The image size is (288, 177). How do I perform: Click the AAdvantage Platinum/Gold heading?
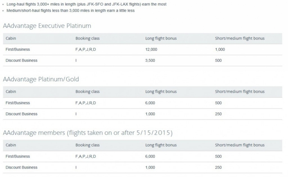coord(41,79)
